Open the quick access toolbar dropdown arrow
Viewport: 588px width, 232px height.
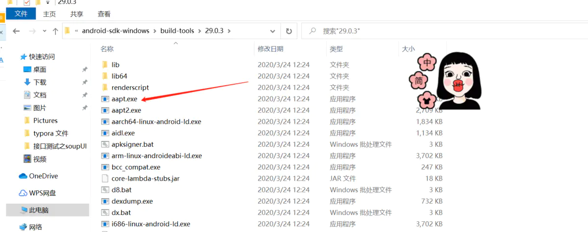tap(49, 2)
